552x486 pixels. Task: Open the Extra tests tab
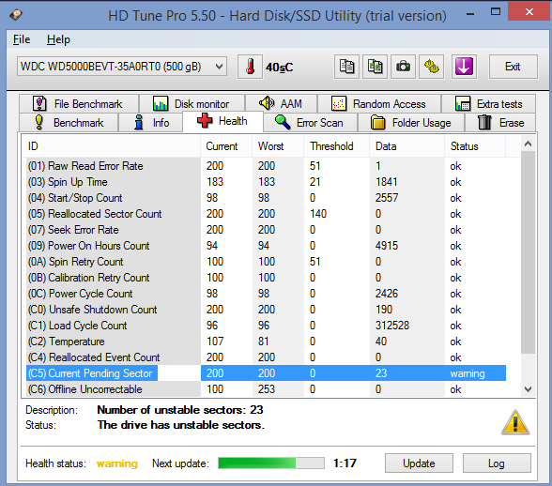point(488,104)
